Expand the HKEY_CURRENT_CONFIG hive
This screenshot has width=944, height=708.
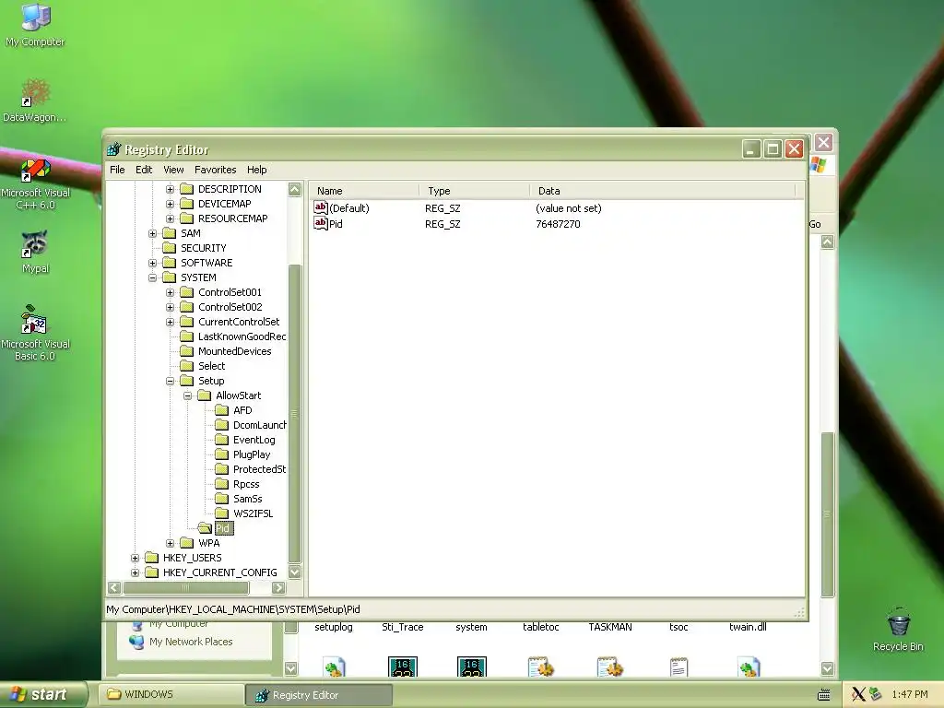[135, 572]
